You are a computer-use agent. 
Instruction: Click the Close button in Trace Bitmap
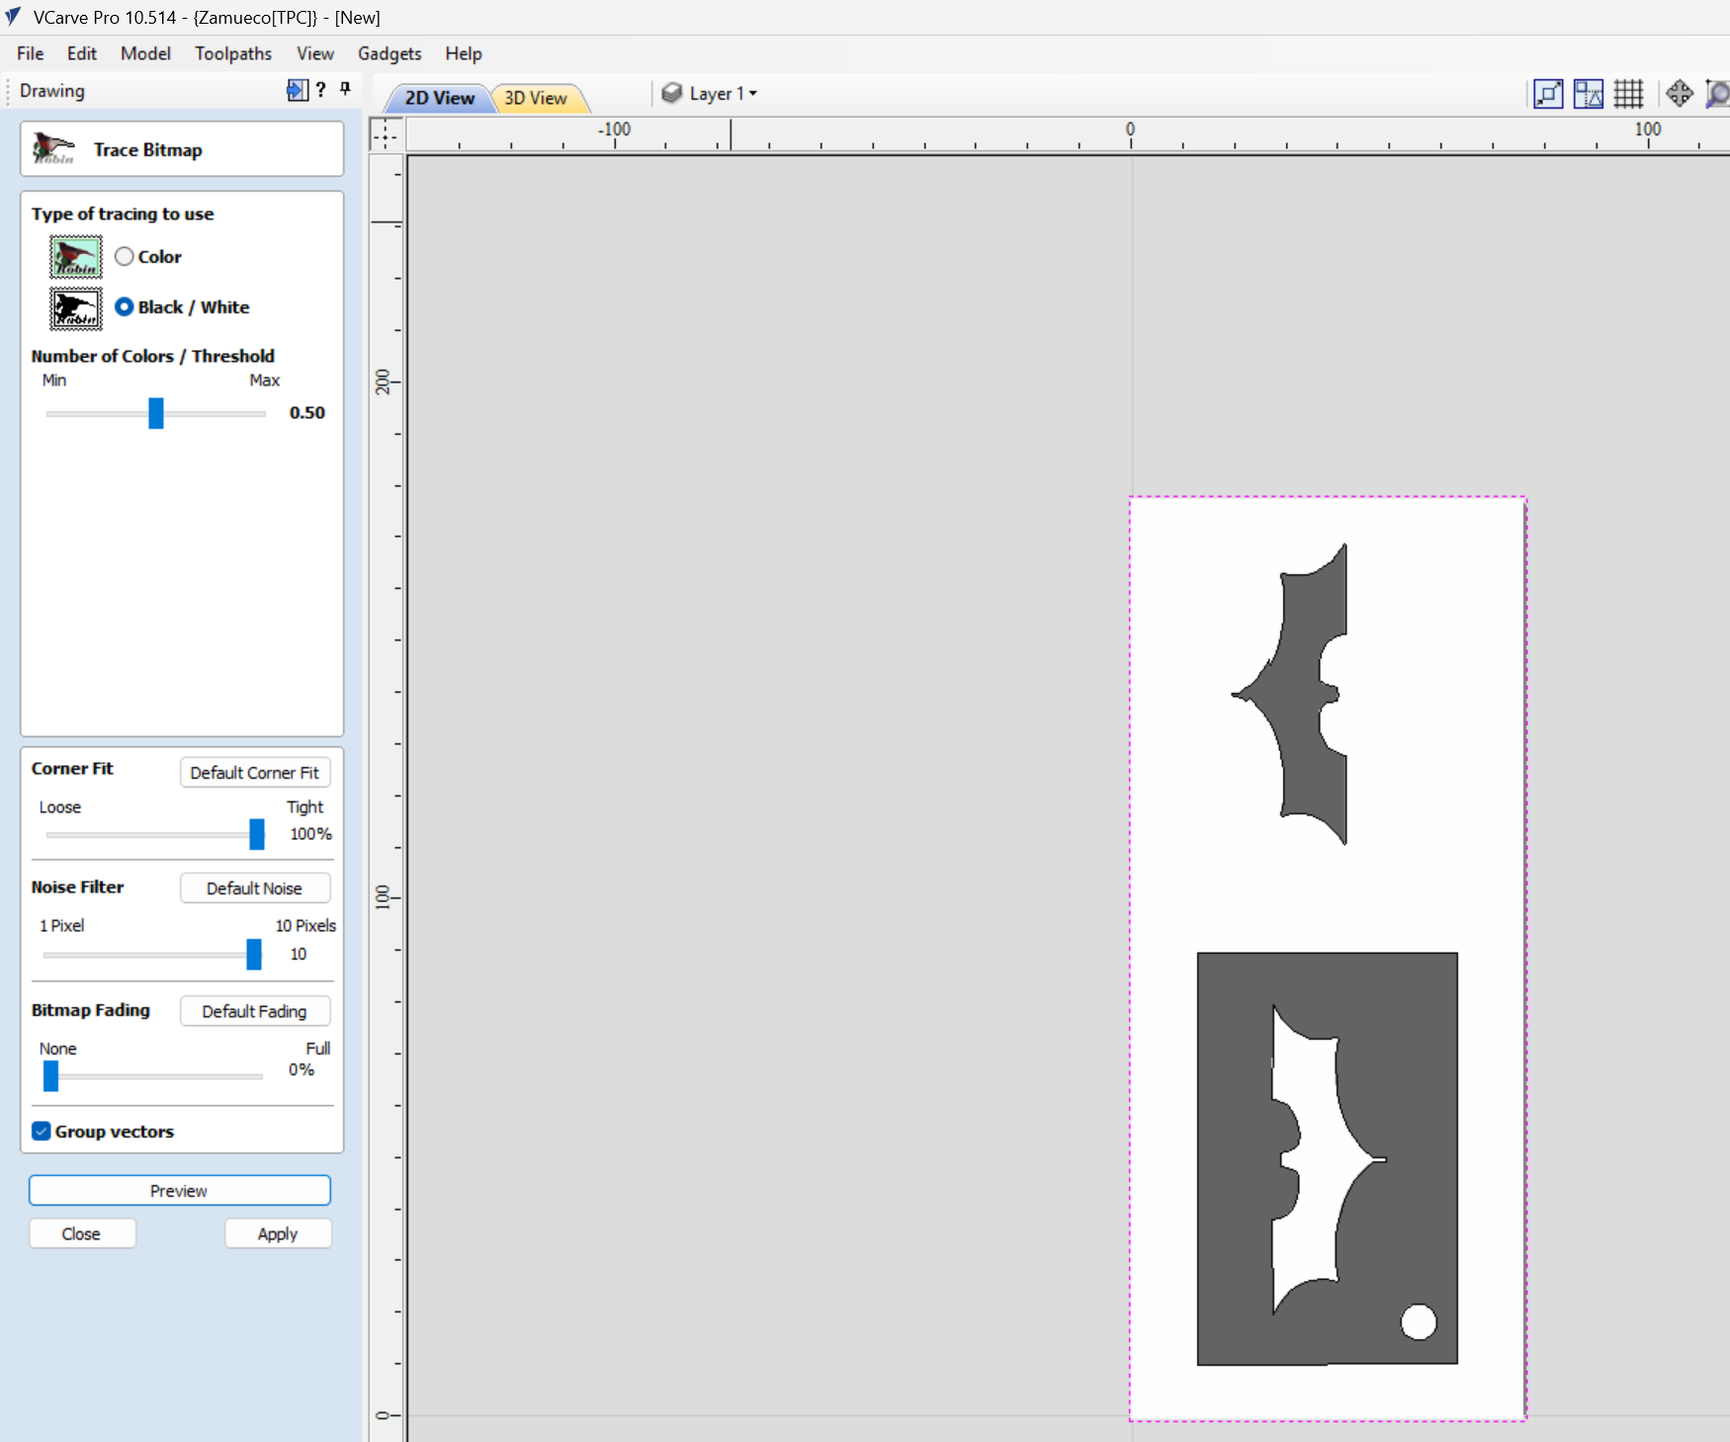(x=82, y=1233)
